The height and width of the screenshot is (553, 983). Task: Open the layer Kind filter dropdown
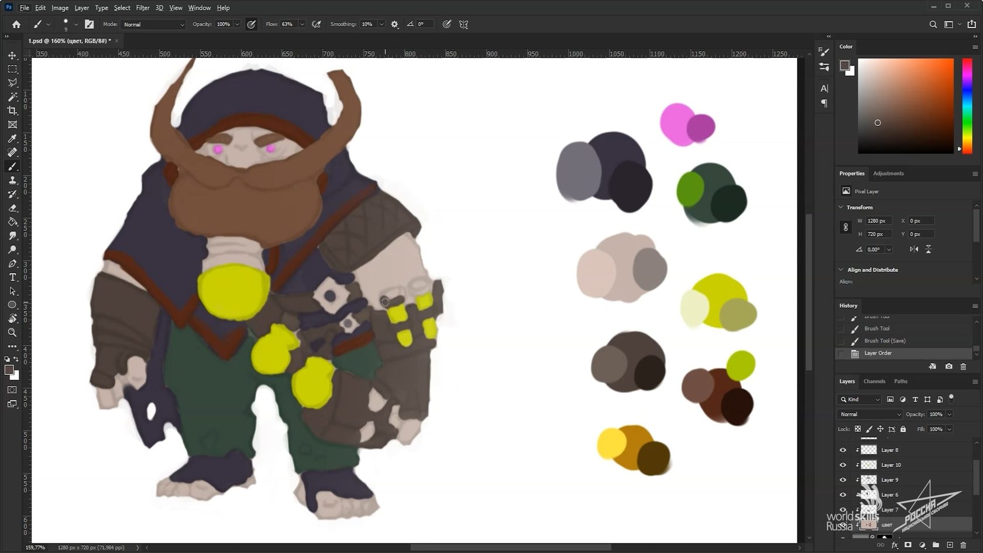pos(860,400)
